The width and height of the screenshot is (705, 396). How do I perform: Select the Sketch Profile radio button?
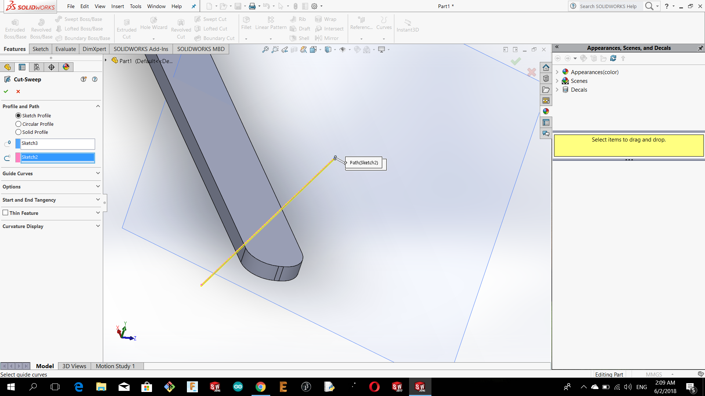18,115
